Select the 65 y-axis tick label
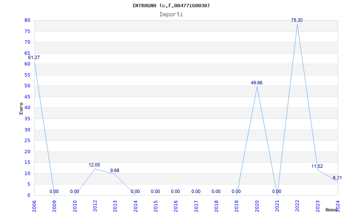Viewport: 342px width, 214px height. pyautogui.click(x=27, y=53)
